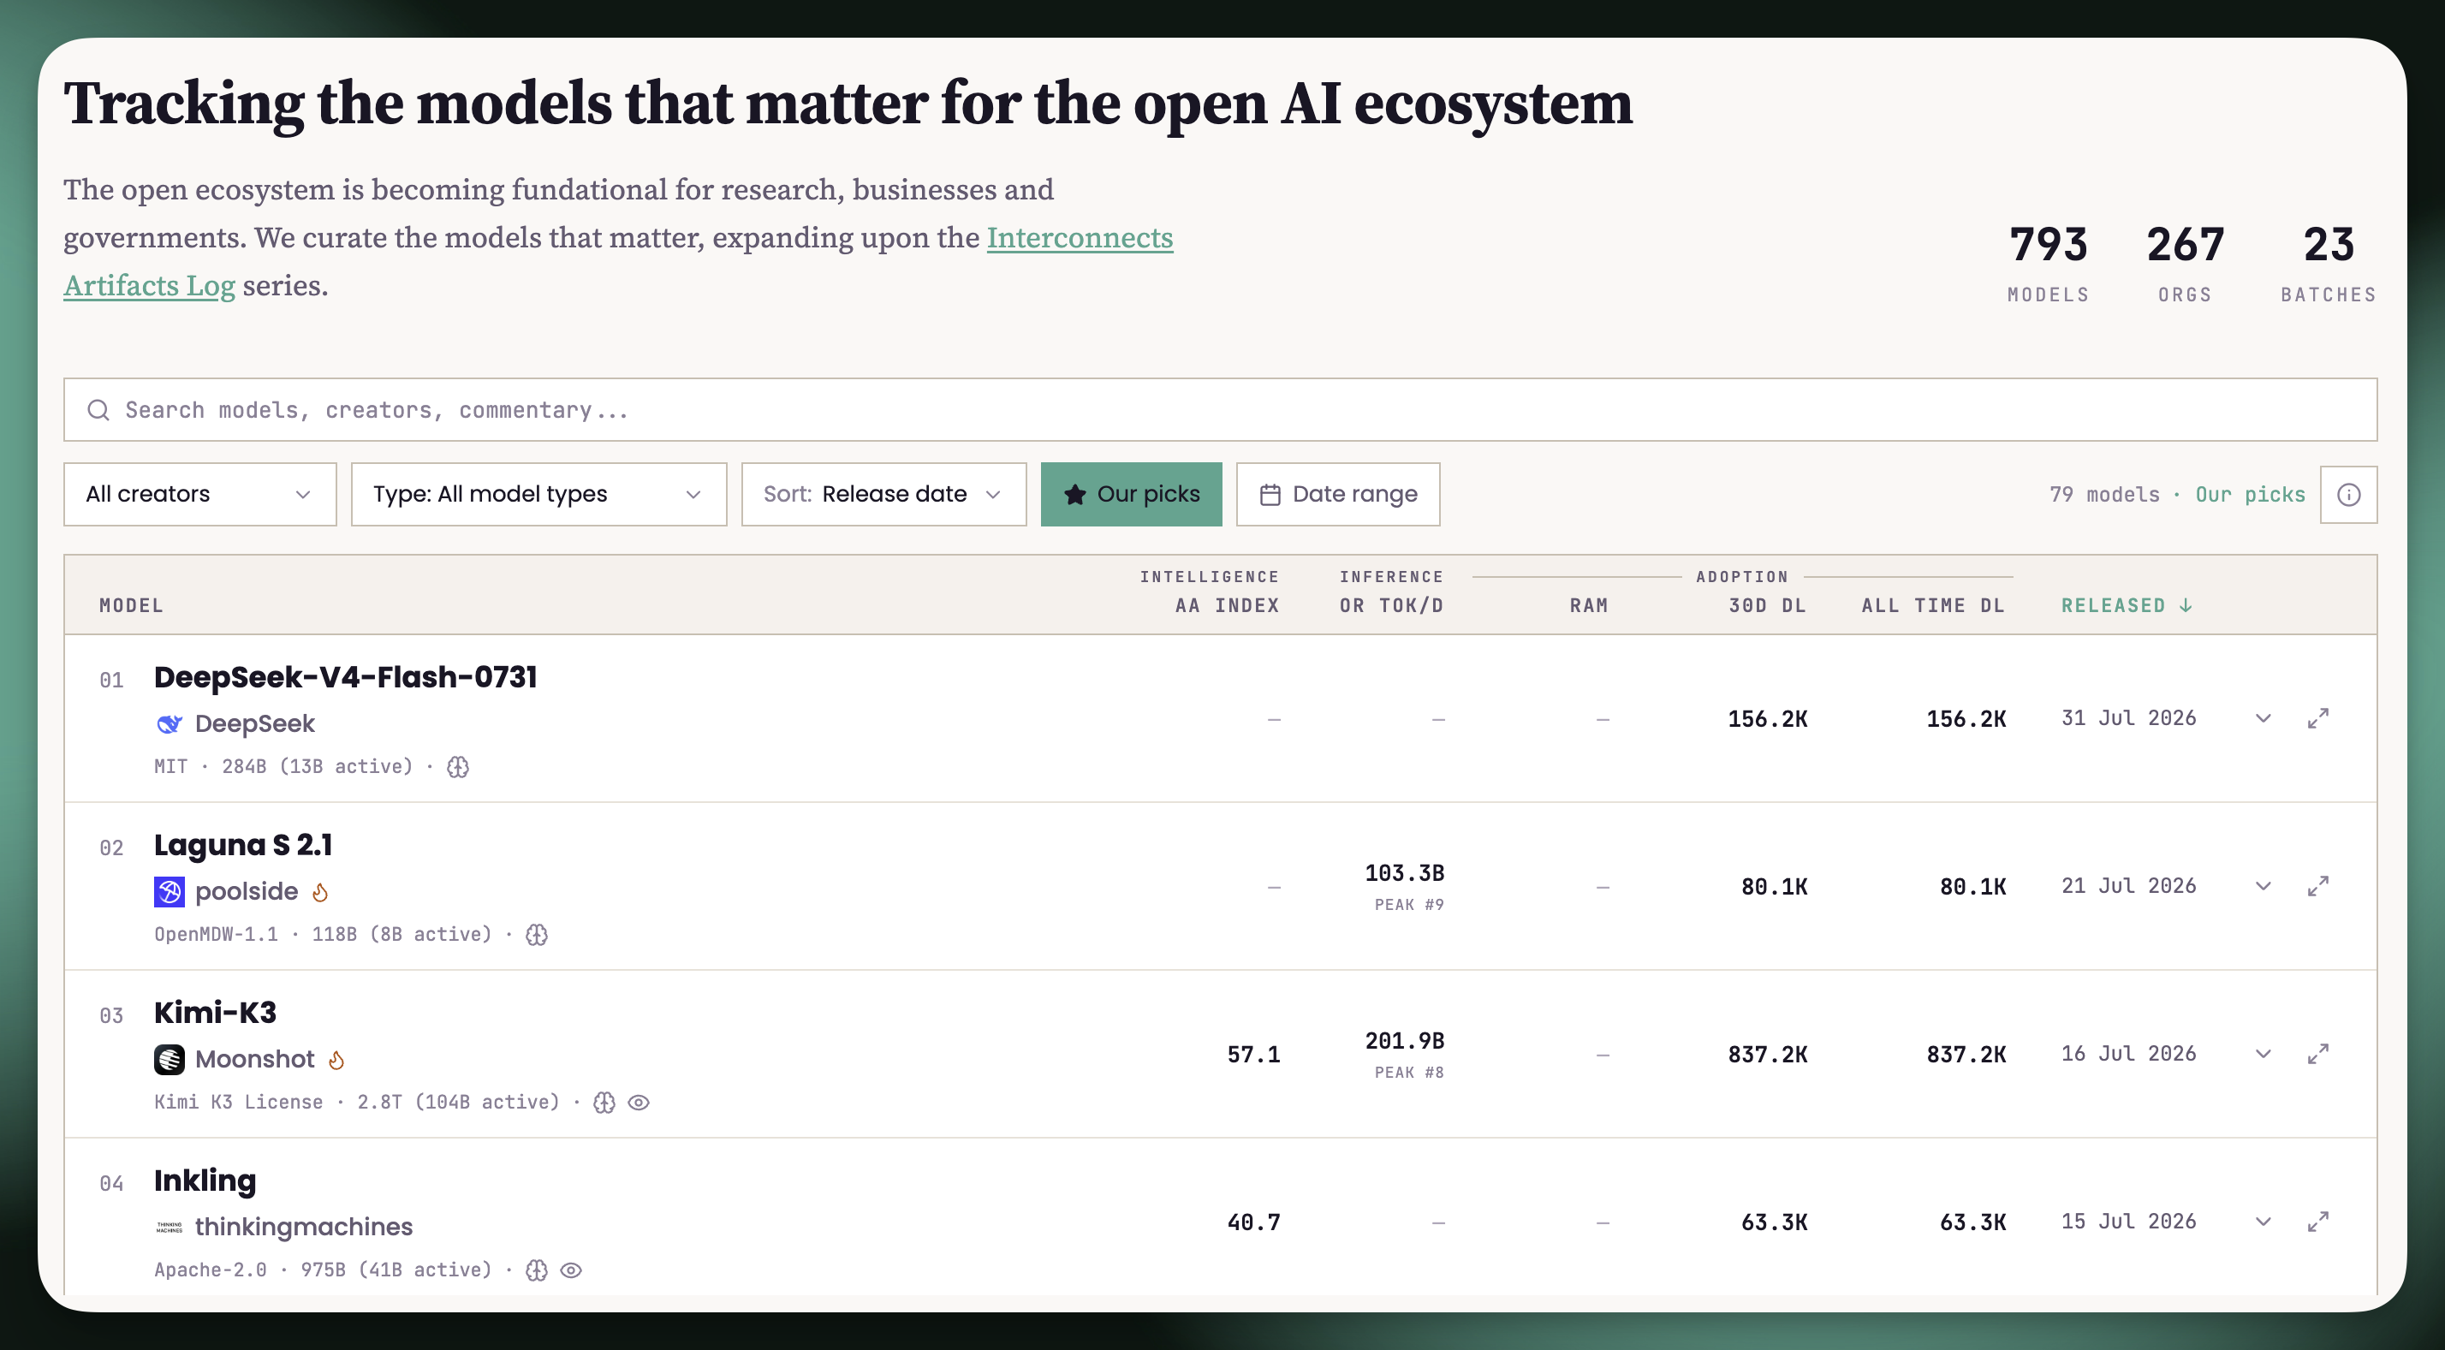Sort by the RELEASED column header
The image size is (2445, 1350).
pyautogui.click(x=2126, y=606)
